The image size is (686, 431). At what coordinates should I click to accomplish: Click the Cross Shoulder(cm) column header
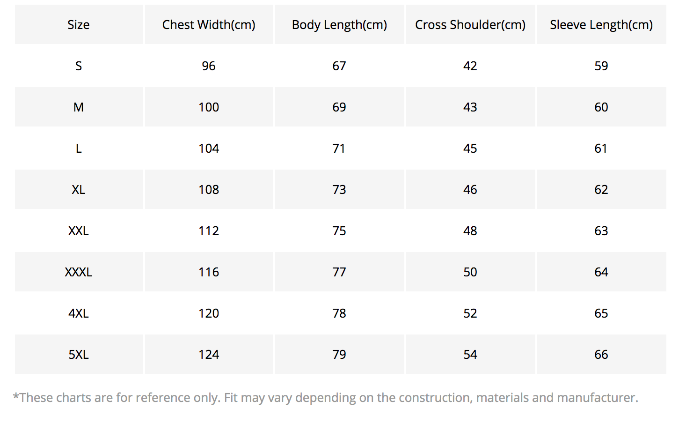(x=470, y=25)
